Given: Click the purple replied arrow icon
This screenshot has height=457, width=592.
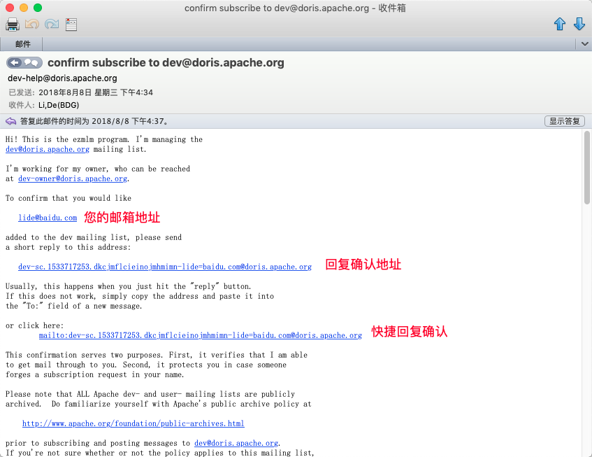Looking at the screenshot, I should [x=11, y=121].
